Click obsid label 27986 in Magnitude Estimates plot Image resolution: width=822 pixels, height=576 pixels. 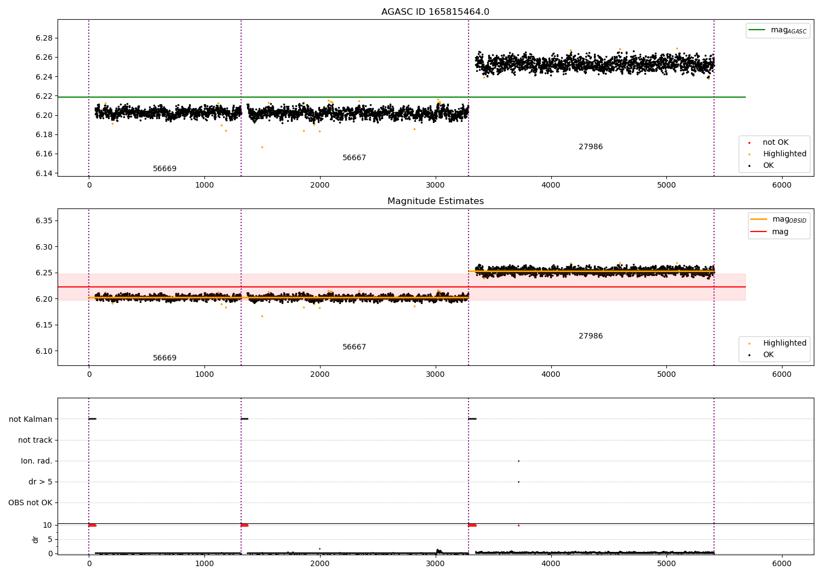pos(591,336)
